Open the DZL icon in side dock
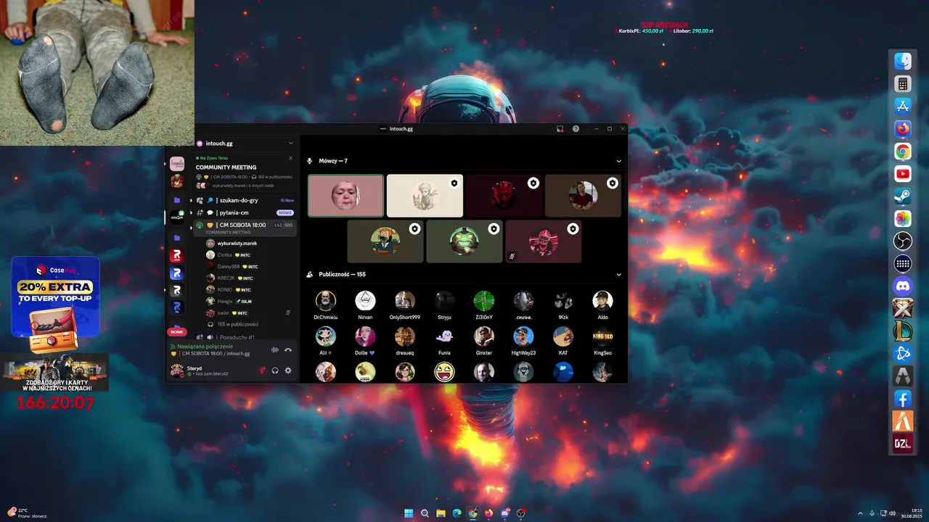This screenshot has width=929, height=522. 903,443
